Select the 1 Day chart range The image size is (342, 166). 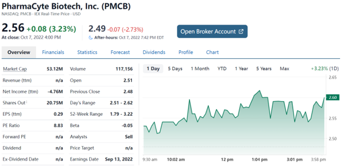click(153, 68)
